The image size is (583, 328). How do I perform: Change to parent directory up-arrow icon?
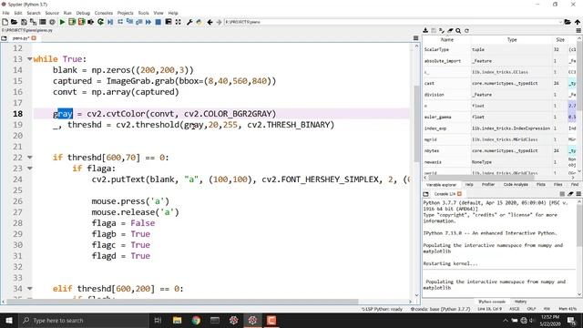pyautogui.click(x=578, y=22)
